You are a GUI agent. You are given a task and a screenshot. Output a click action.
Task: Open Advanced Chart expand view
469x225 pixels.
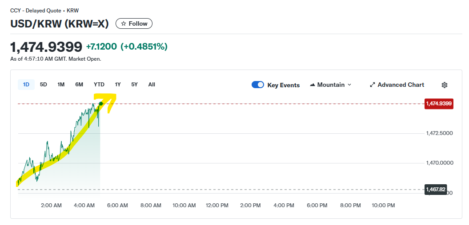coord(397,85)
